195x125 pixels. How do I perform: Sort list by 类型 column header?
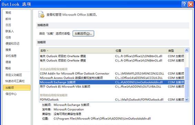[x=176, y=50]
